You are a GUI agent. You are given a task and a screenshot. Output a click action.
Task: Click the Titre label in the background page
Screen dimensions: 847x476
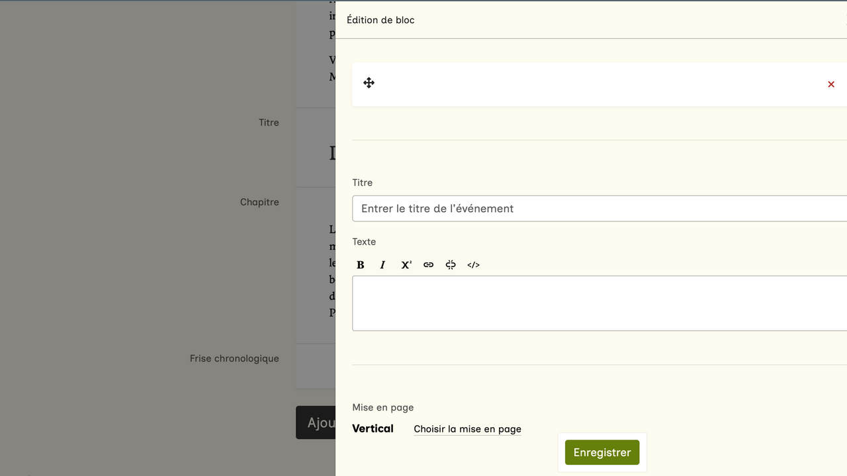tap(269, 122)
